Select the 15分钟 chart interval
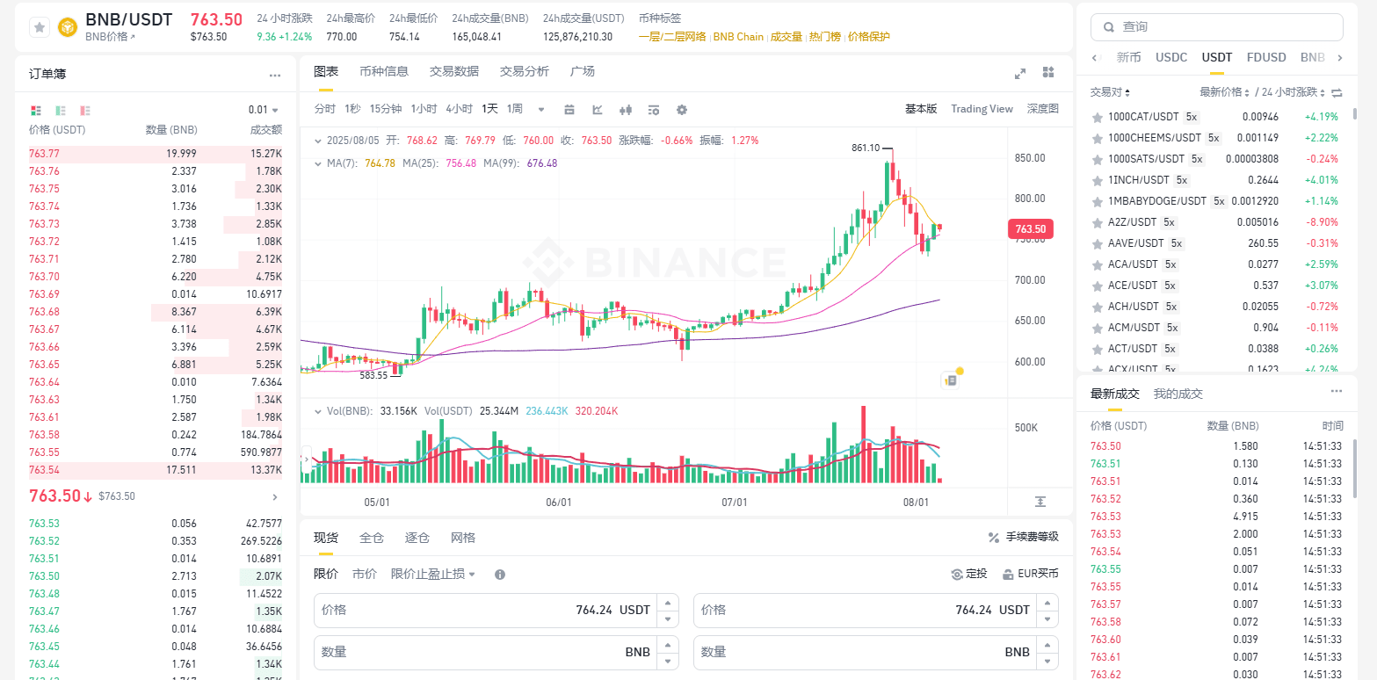Image resolution: width=1377 pixels, height=680 pixels. [385, 109]
